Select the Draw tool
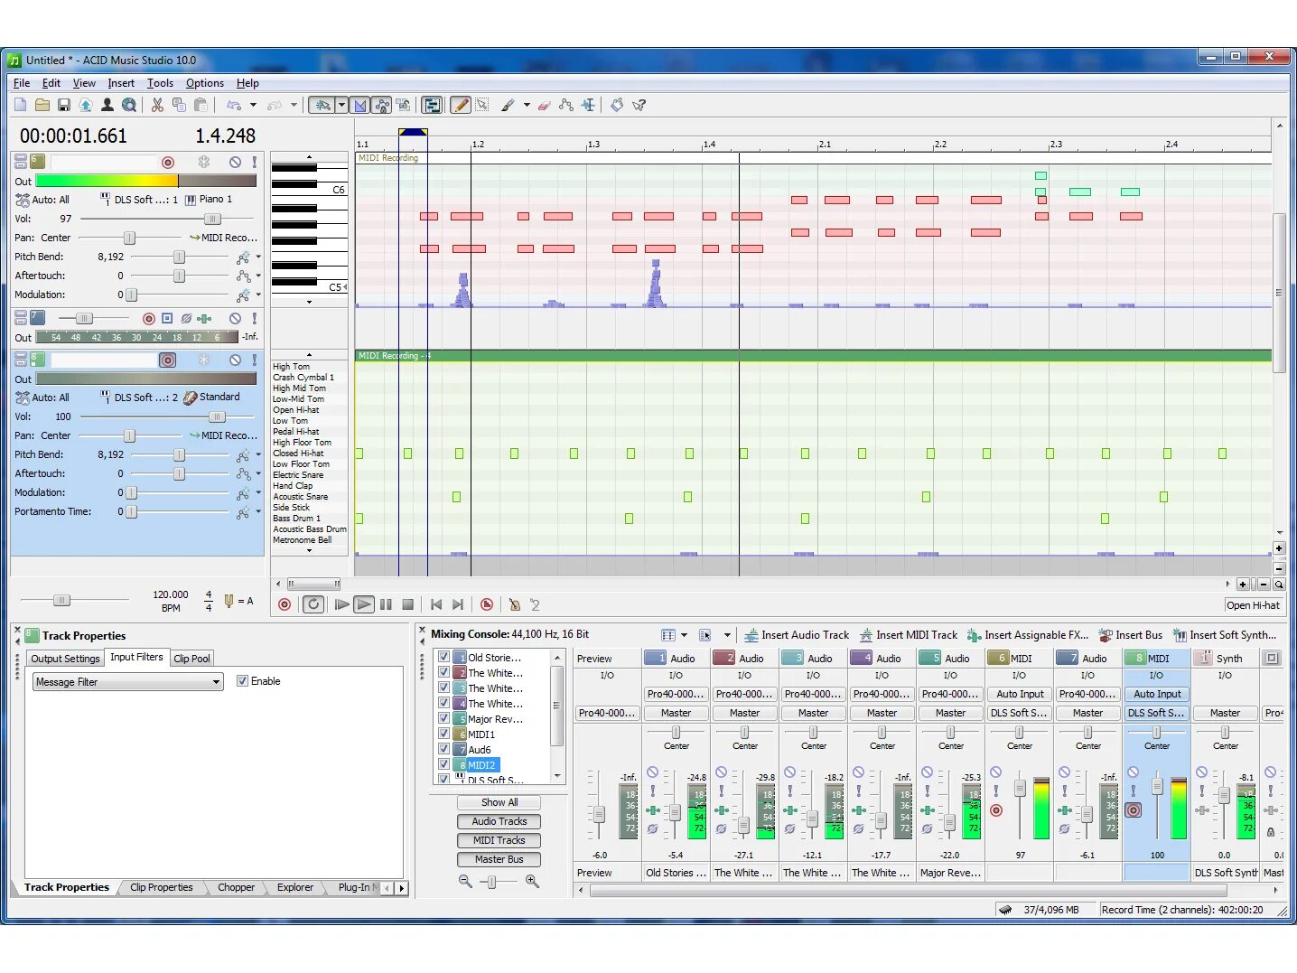 461,105
